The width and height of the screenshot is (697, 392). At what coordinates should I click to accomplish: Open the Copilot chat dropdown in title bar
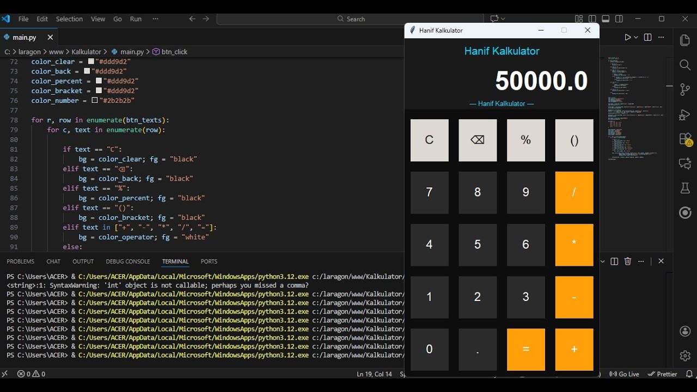tap(498, 19)
